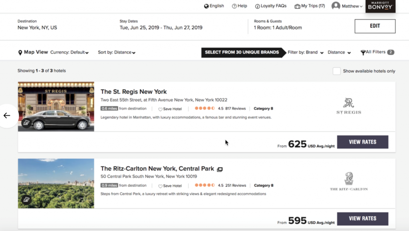Image resolution: width=409 pixels, height=231 pixels.
Task: Click the Marriott Bonvoy logo
Action: (x=380, y=6)
